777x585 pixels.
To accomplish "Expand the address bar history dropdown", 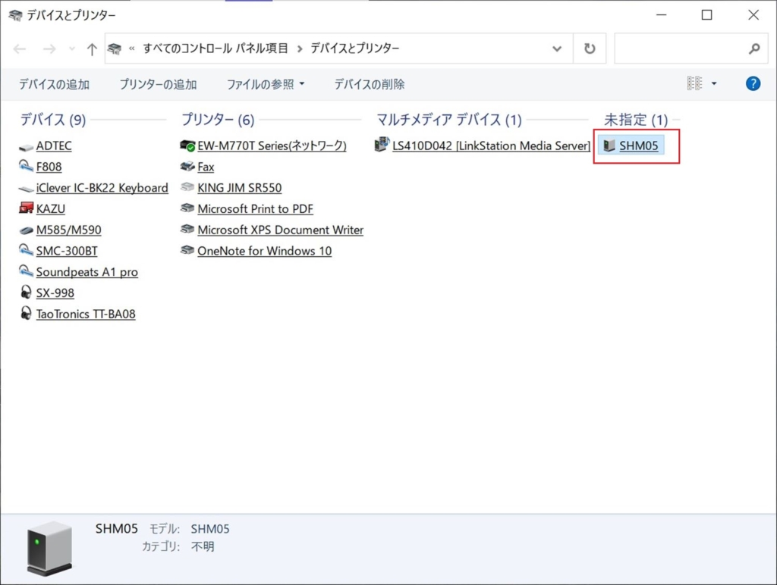I will [x=557, y=48].
